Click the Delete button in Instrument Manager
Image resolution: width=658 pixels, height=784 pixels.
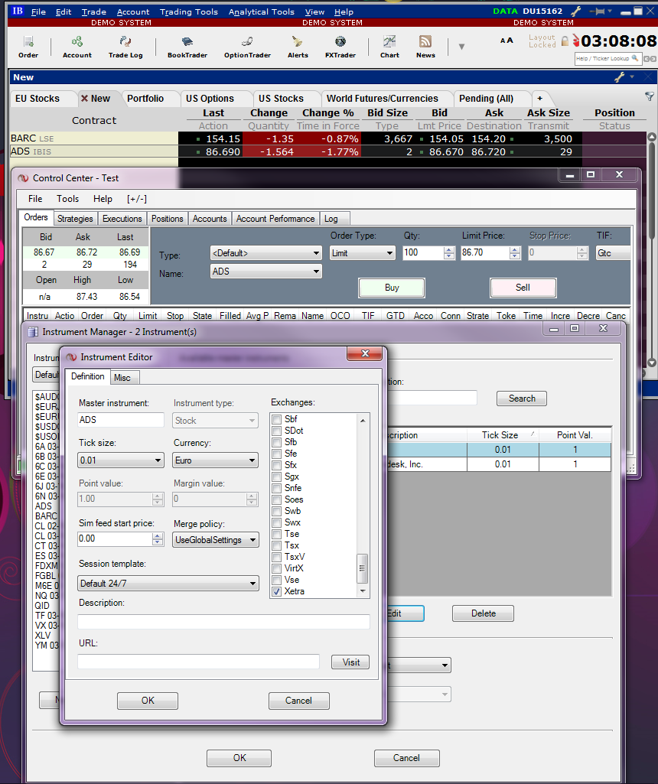[483, 613]
